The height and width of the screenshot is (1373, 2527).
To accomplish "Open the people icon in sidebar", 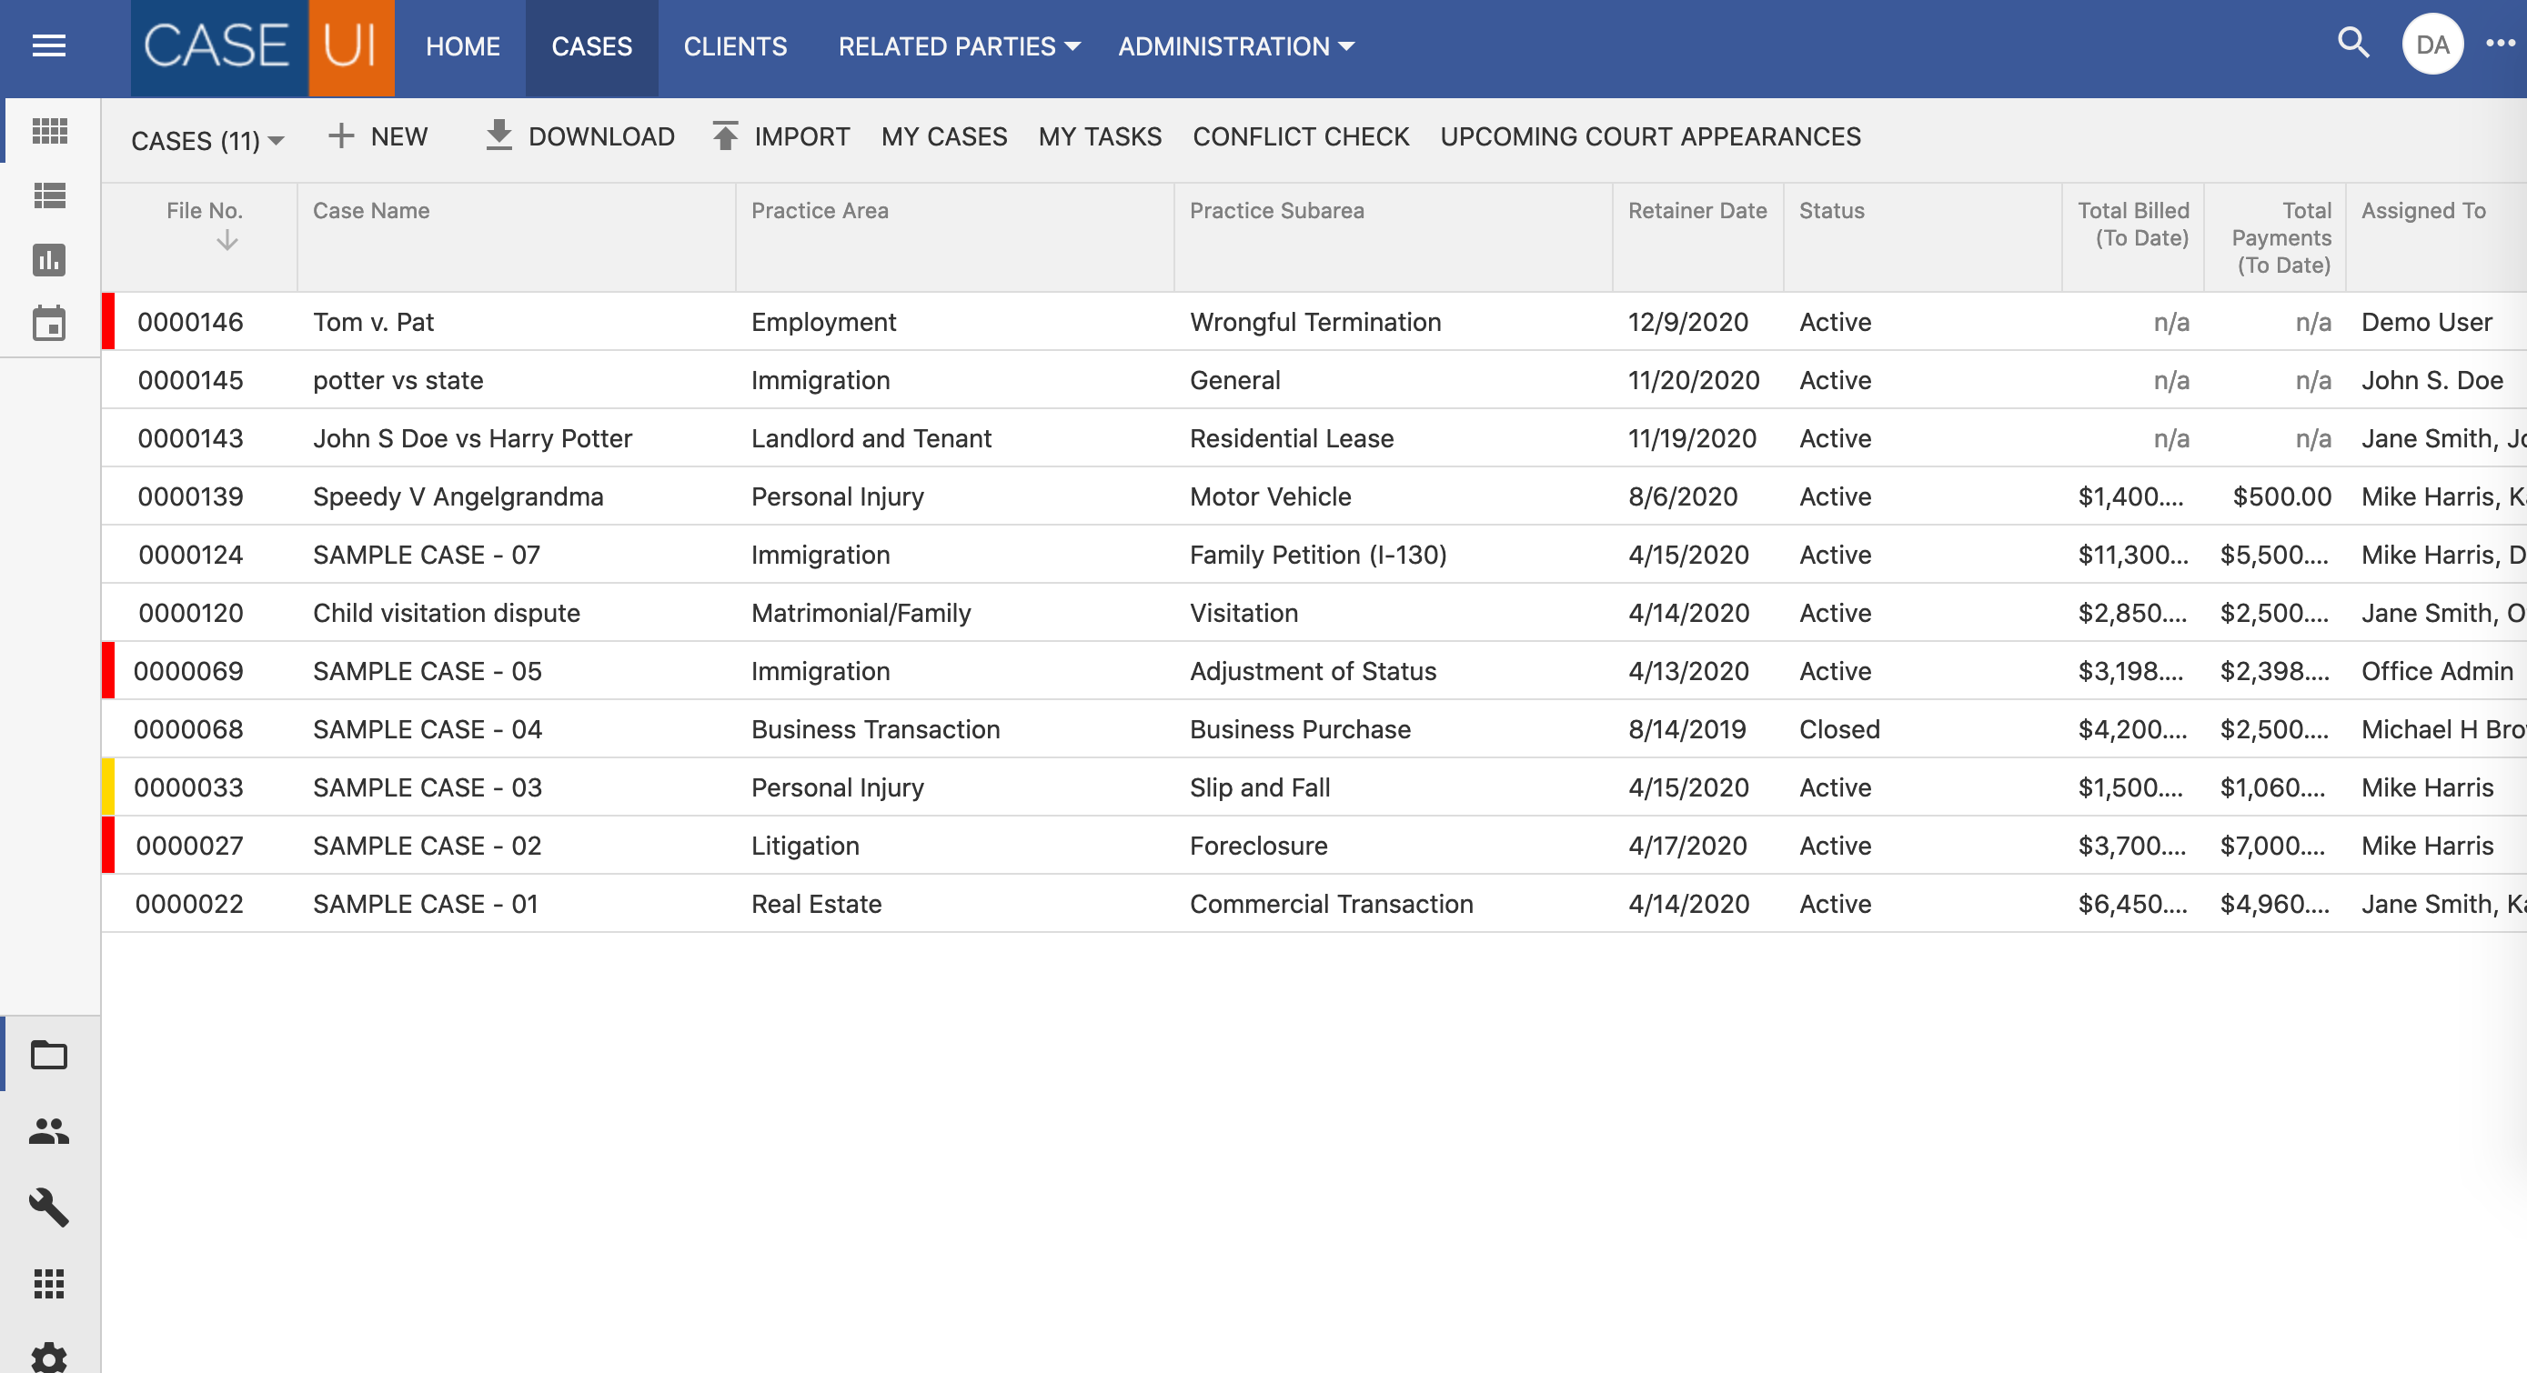I will tap(49, 1132).
